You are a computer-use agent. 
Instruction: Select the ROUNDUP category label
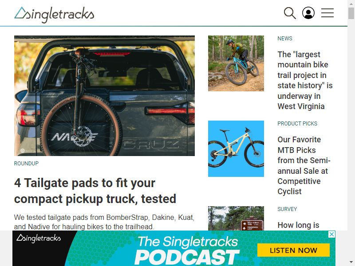26,163
